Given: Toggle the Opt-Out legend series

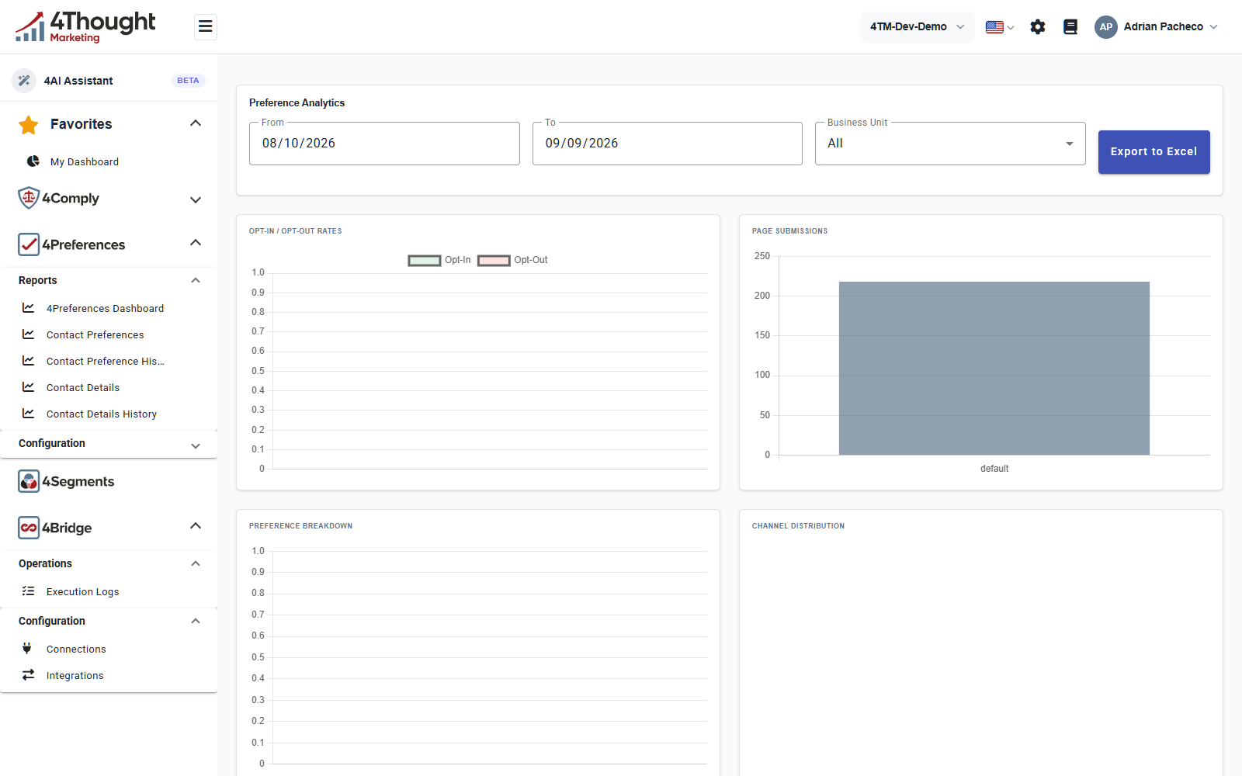Looking at the screenshot, I should (512, 260).
